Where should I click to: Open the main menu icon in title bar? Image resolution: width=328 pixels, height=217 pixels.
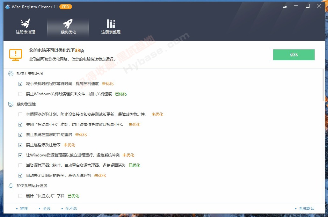[x=284, y=5]
